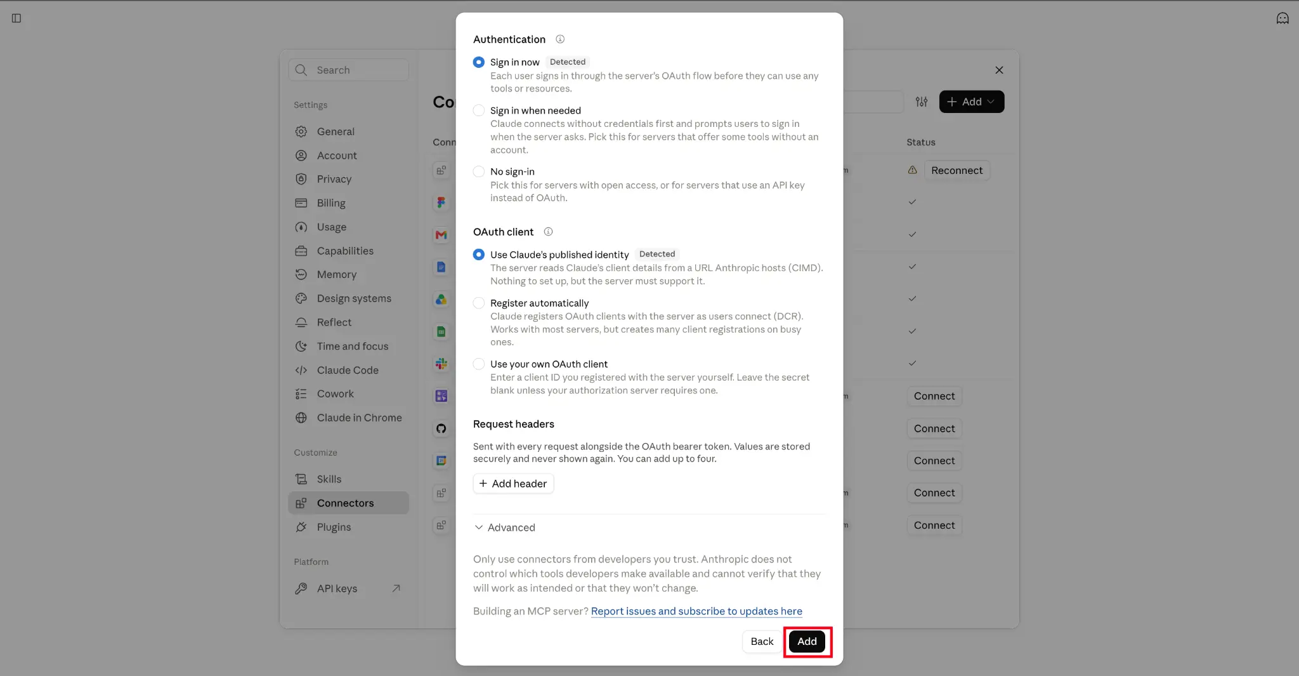Image resolution: width=1299 pixels, height=676 pixels.
Task: Open Billing settings
Action: click(x=348, y=203)
